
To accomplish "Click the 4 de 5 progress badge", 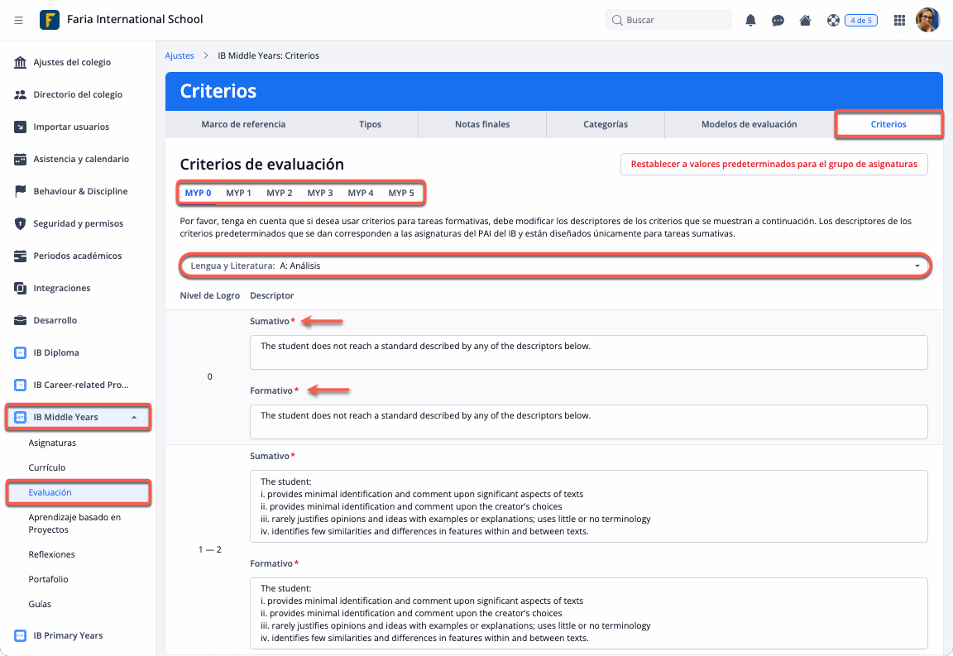I will tap(860, 20).
